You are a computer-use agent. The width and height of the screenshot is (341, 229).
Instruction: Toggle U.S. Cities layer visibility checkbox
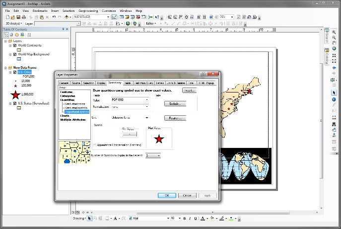15,72
